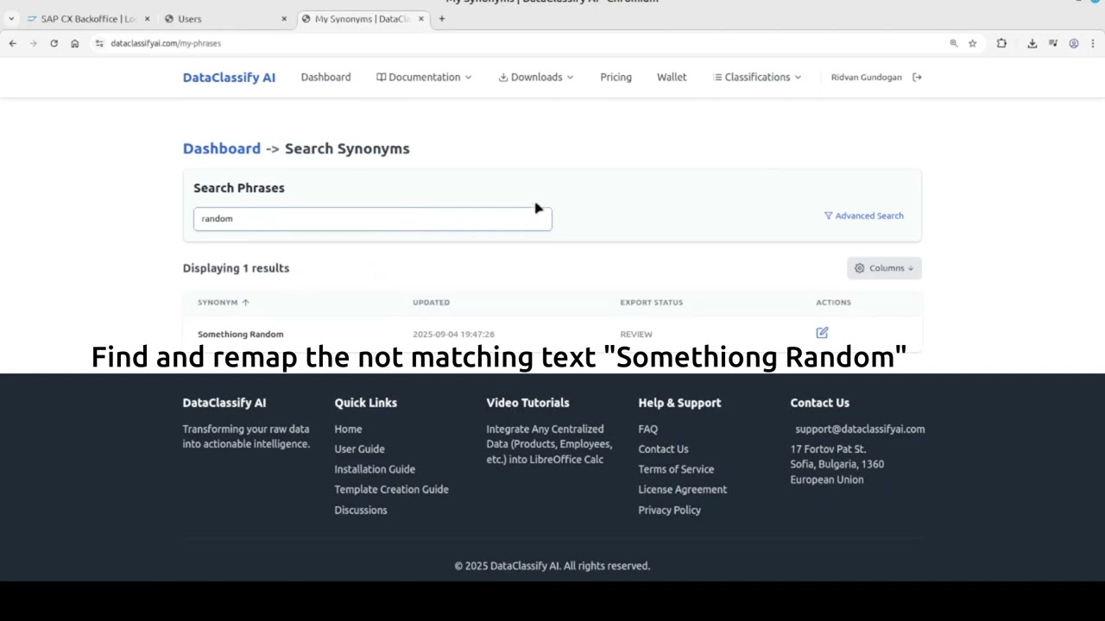This screenshot has height=621, width=1105.
Task: Click the browser home icon
Action: tap(75, 43)
